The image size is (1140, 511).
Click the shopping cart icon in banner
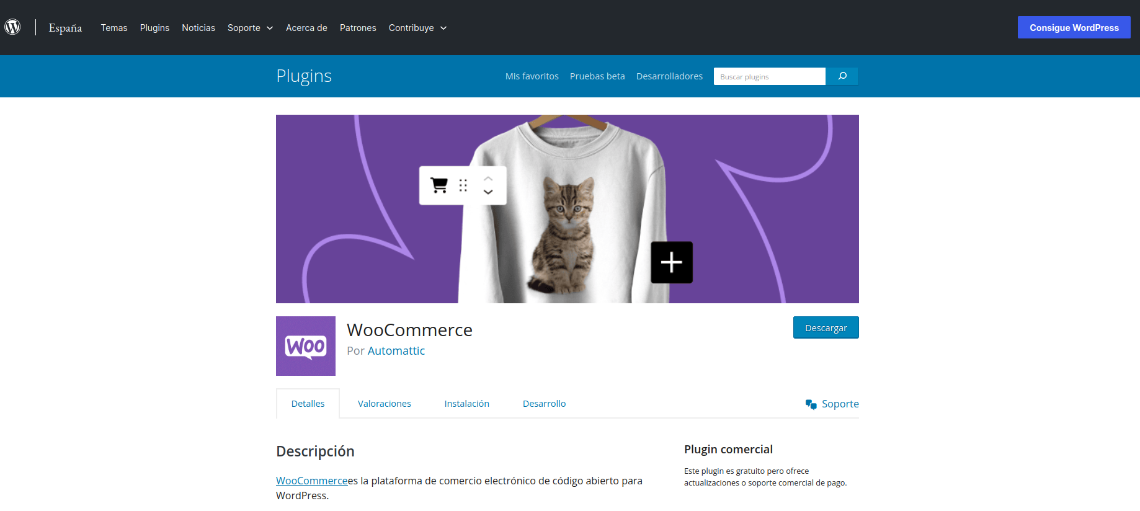(439, 185)
